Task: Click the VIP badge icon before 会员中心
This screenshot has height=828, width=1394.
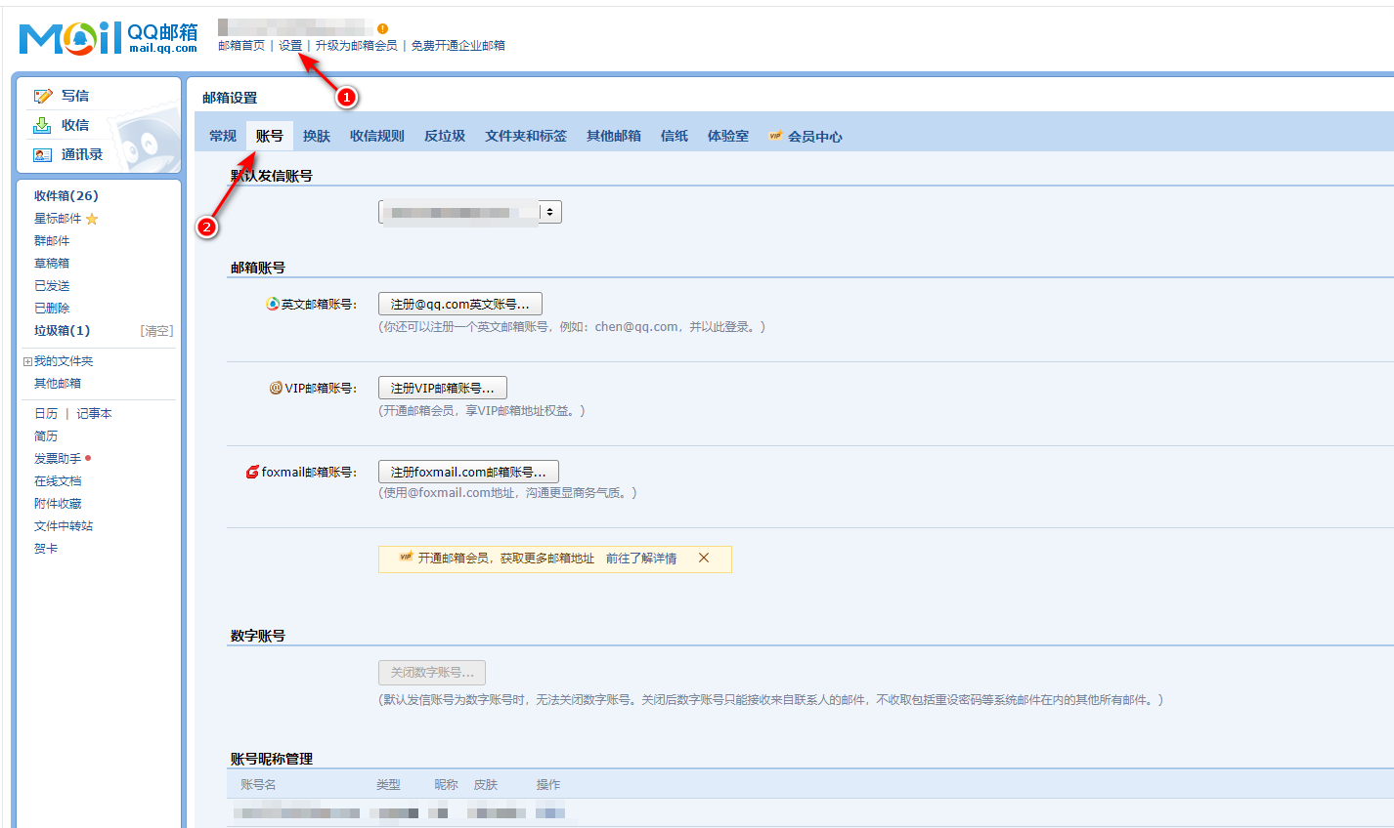Action: pyautogui.click(x=775, y=136)
